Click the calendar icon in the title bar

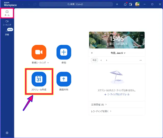[x=131, y=4]
